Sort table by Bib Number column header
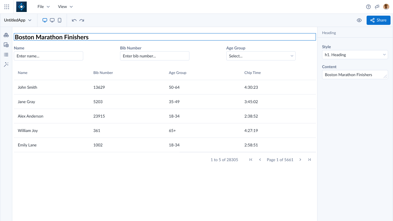 (x=103, y=73)
